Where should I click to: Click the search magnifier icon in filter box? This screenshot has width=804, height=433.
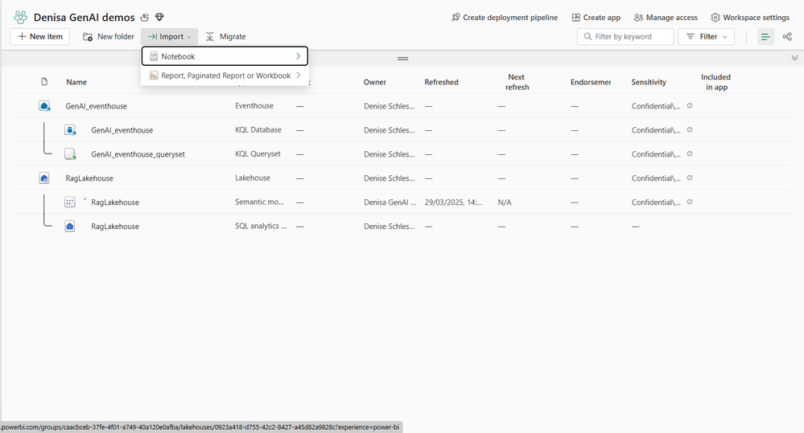pyautogui.click(x=588, y=37)
